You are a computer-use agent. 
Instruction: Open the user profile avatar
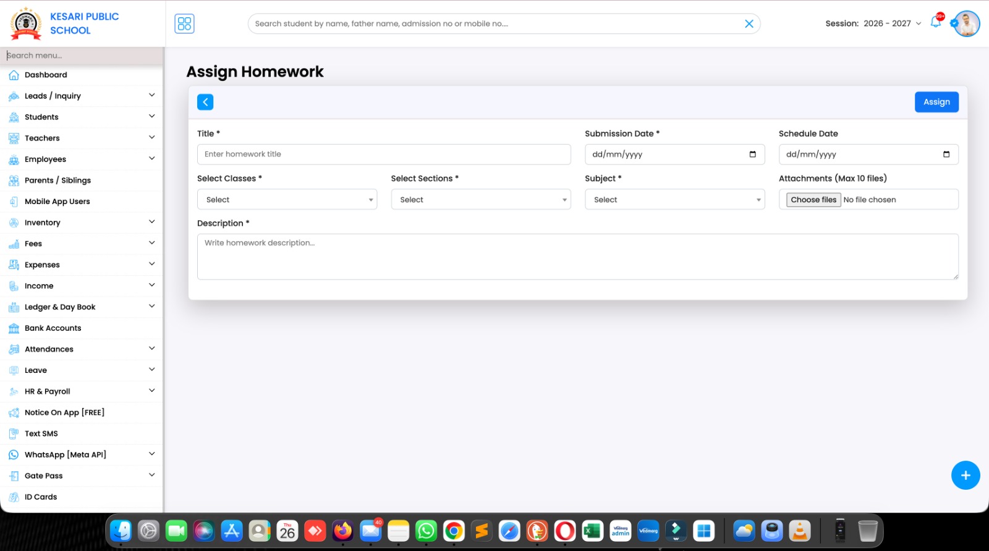(967, 23)
